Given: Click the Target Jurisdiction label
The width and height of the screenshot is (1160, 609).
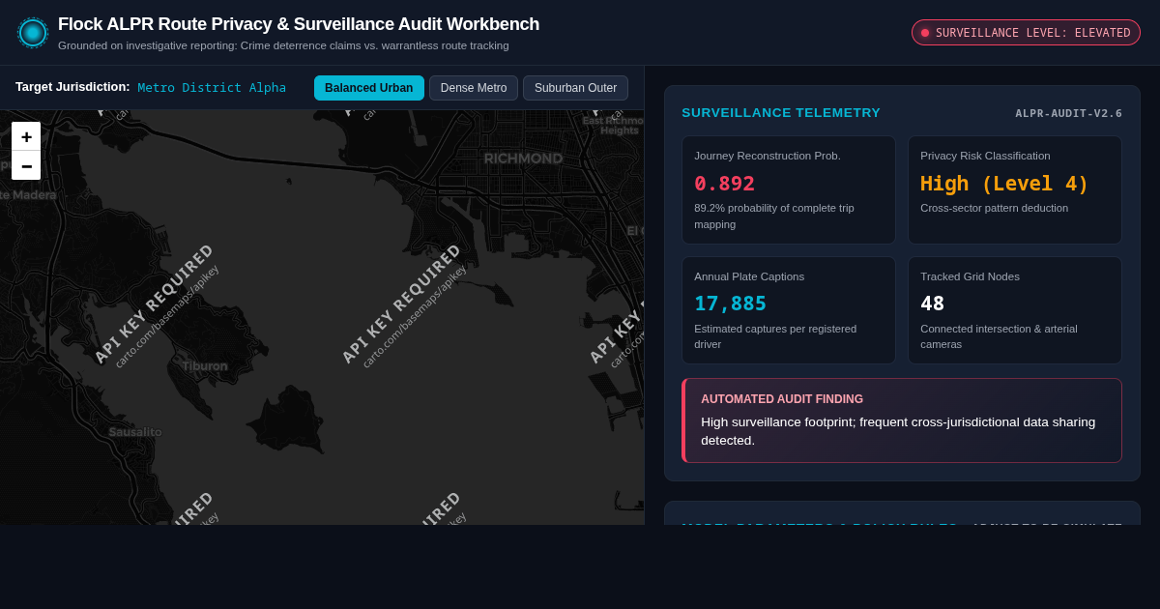Looking at the screenshot, I should pos(72,87).
